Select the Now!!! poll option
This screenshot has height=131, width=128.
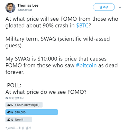[x=19, y=120]
